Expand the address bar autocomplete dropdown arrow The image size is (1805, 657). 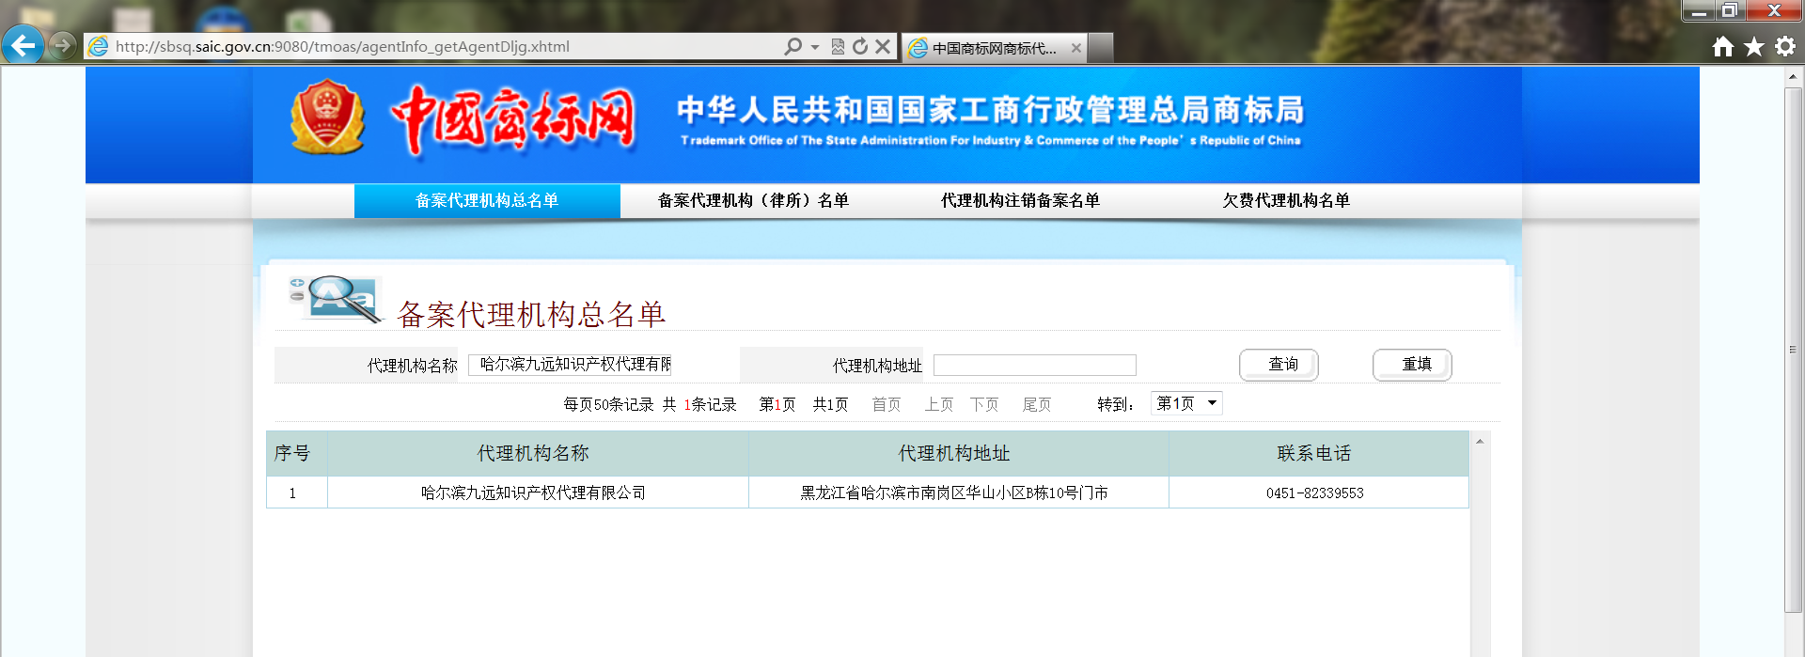tap(815, 47)
